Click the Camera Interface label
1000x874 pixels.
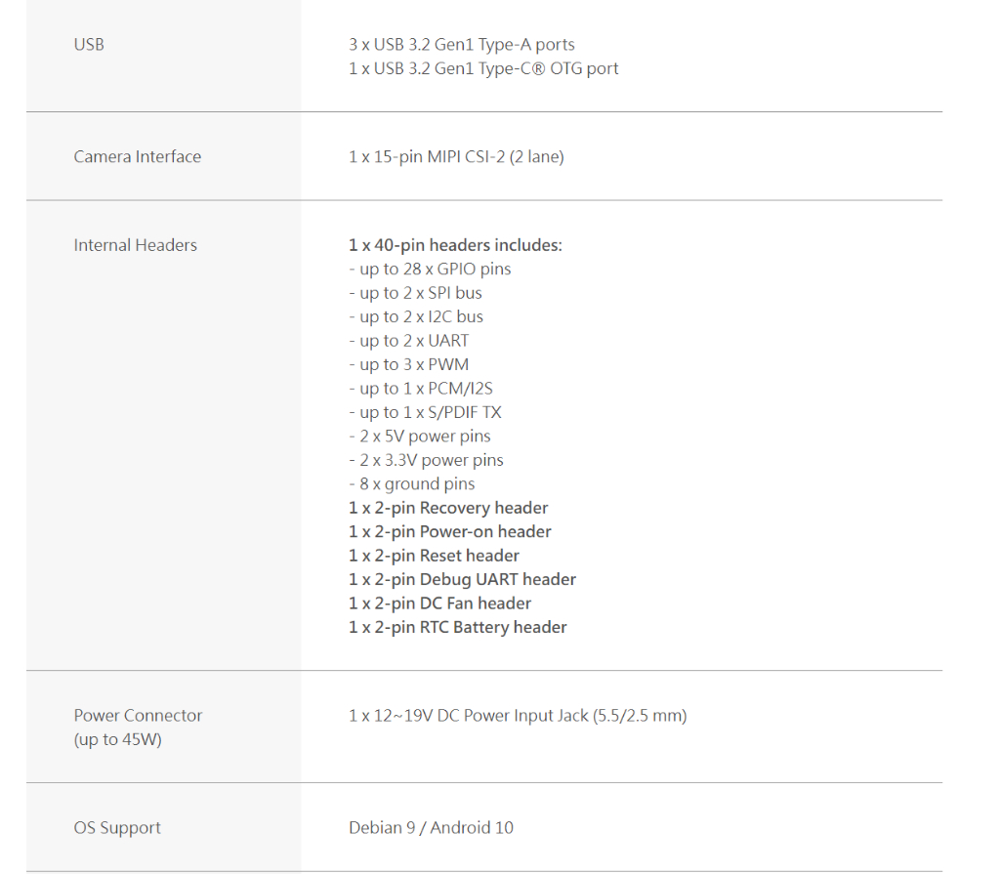137,157
